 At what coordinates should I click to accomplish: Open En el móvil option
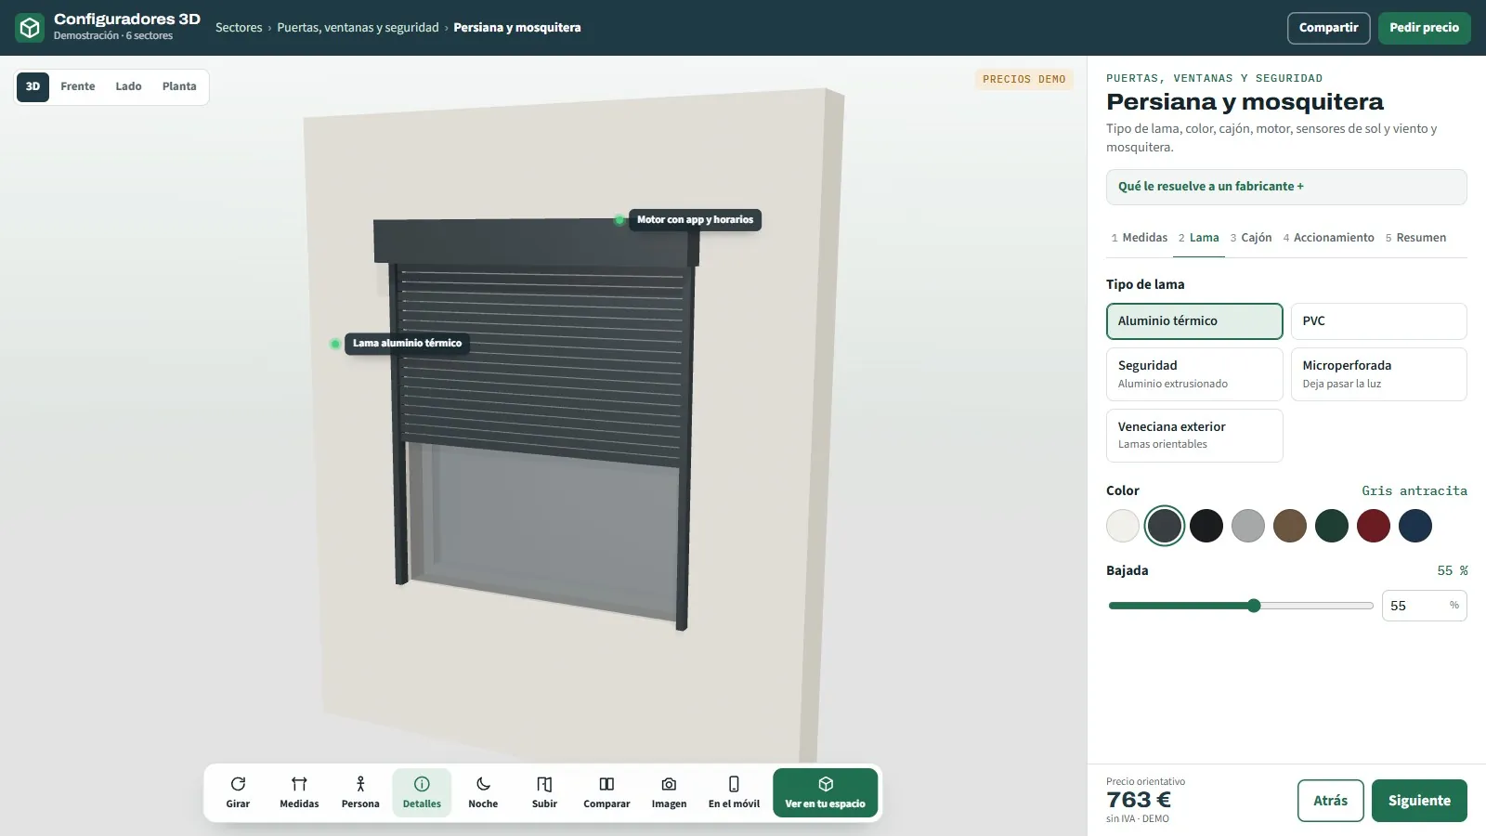734,792
